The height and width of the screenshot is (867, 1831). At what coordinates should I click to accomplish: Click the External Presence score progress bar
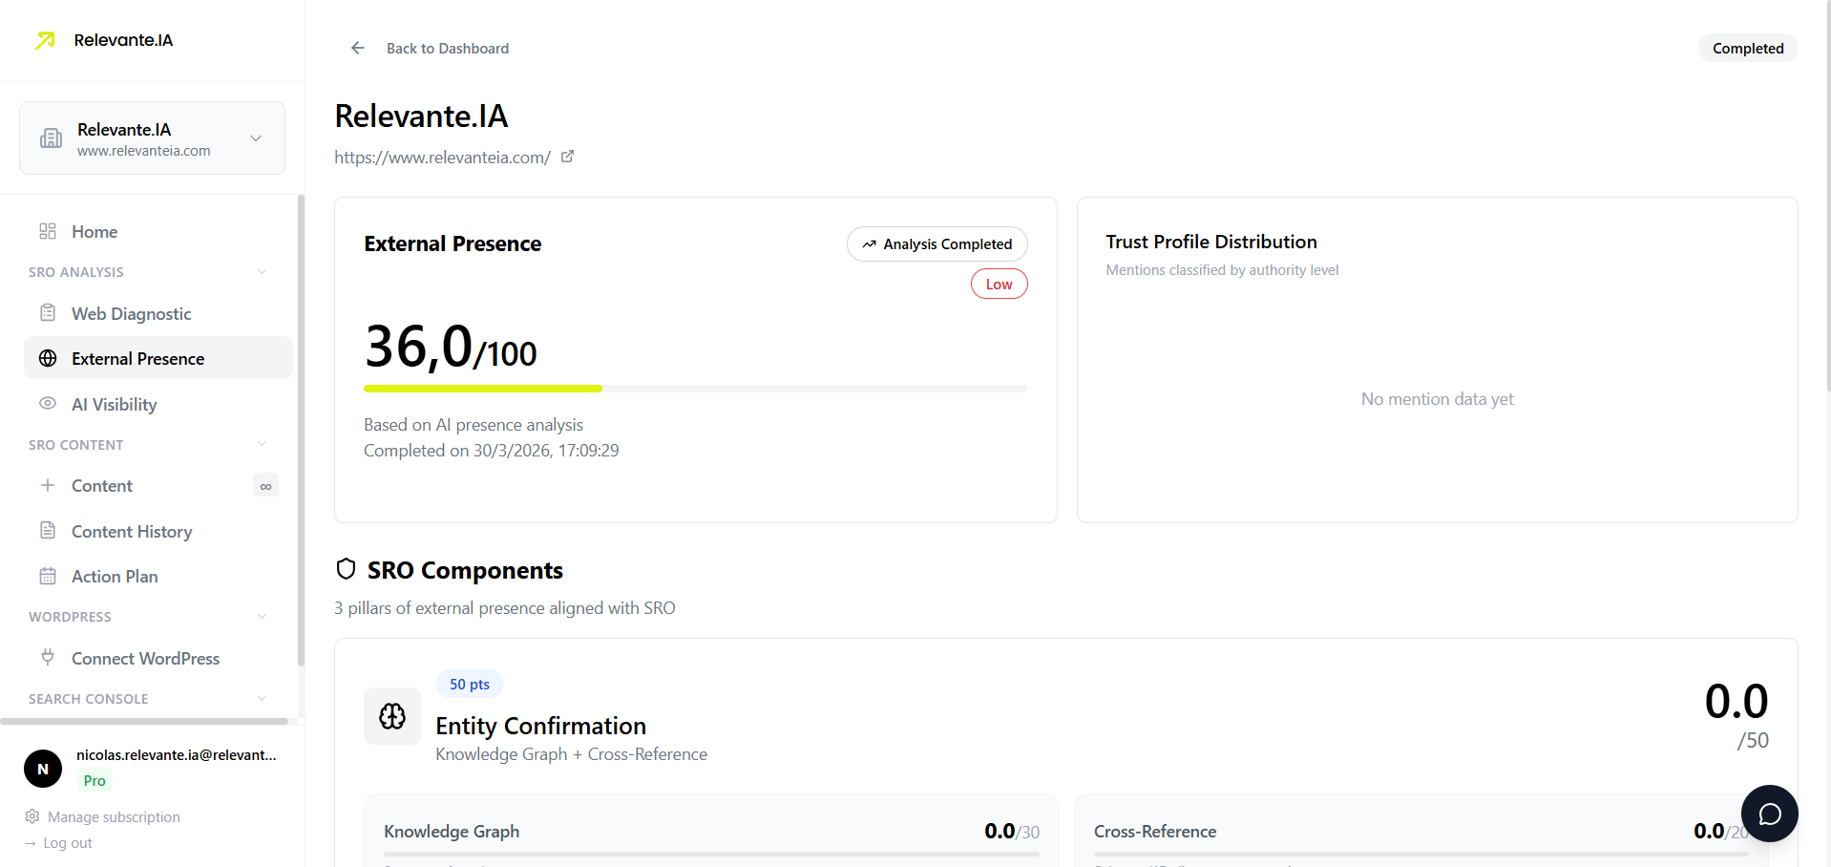695,389
